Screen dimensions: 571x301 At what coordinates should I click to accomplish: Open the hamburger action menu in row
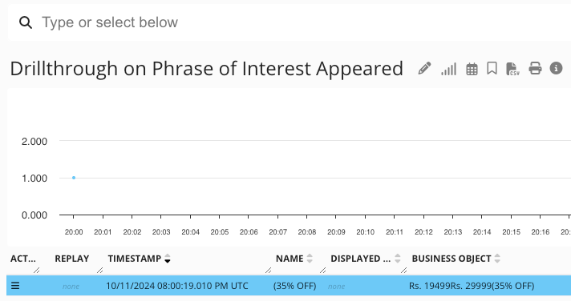(15, 286)
